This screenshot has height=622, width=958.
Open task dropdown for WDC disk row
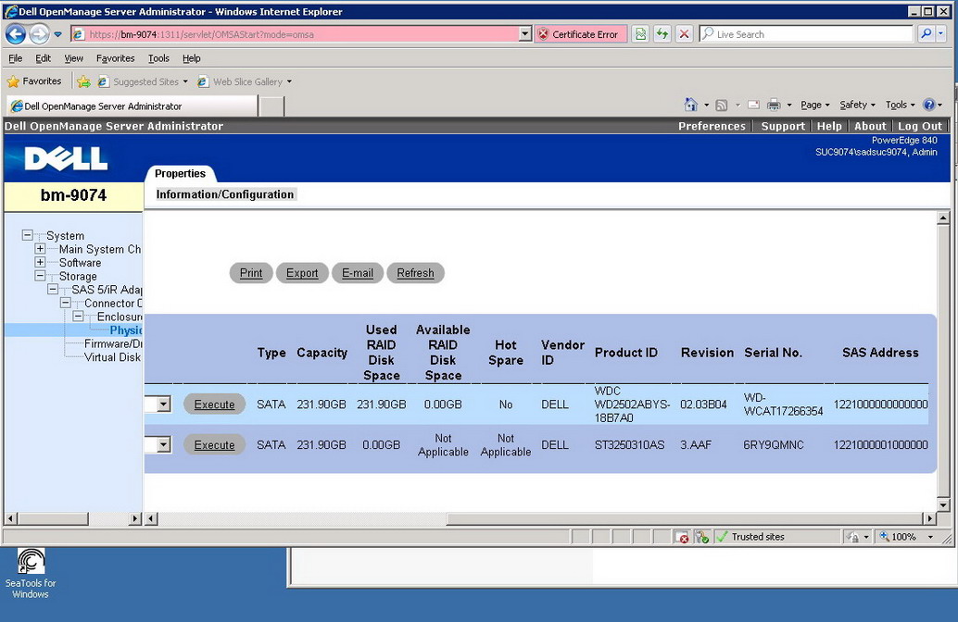pos(164,404)
